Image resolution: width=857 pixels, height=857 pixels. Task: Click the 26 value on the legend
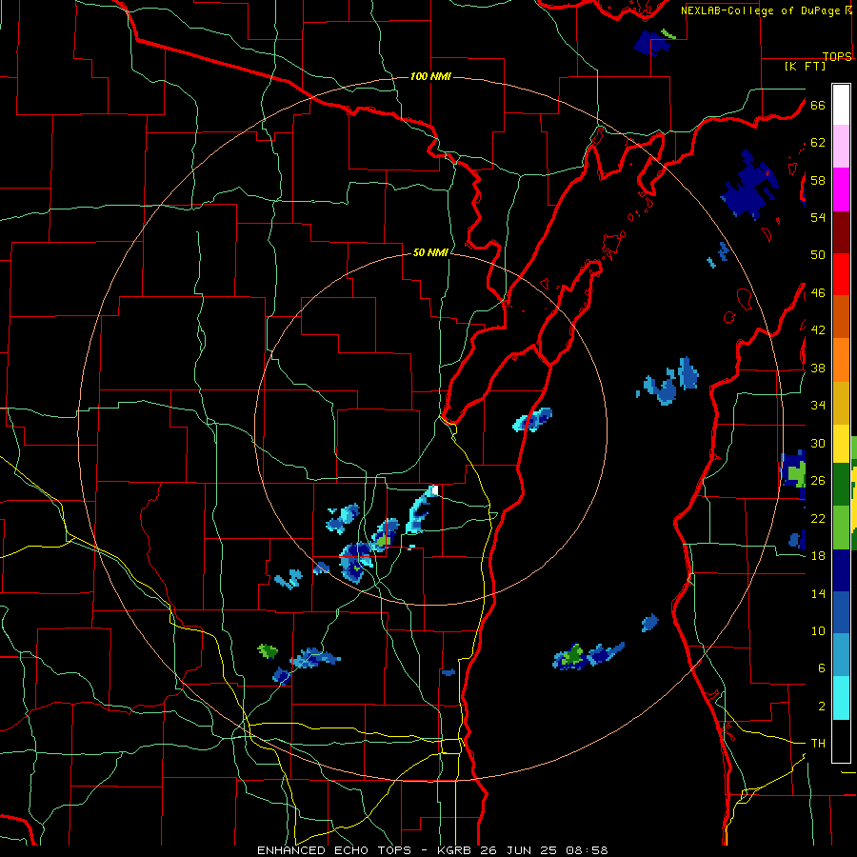coord(818,481)
